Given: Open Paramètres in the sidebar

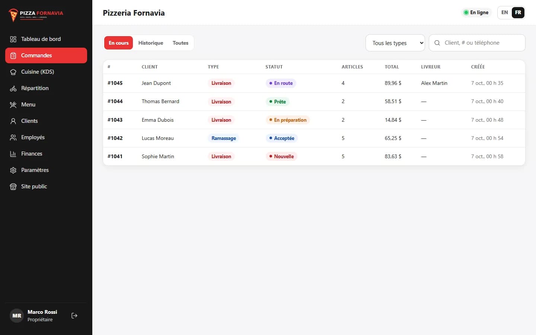Looking at the screenshot, I should [x=46, y=170].
